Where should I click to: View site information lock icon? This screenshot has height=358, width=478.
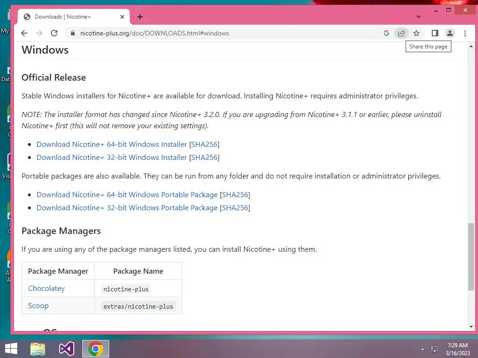pyautogui.click(x=72, y=33)
